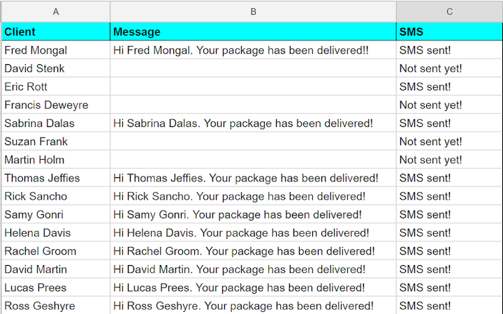The width and height of the screenshot is (503, 314).
Task: Click the Client header cell
Action: pyautogui.click(x=55, y=31)
